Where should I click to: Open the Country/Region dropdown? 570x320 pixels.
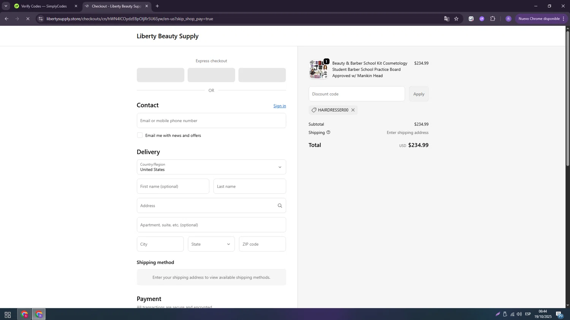(211, 167)
